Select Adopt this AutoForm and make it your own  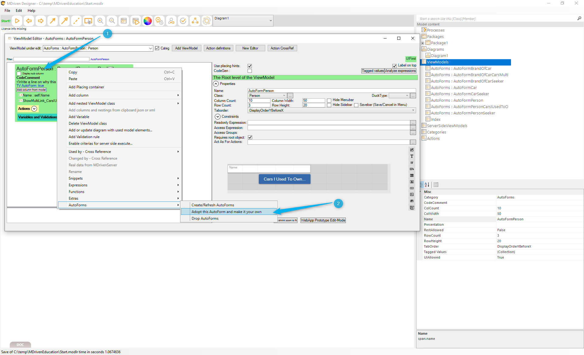tap(226, 212)
